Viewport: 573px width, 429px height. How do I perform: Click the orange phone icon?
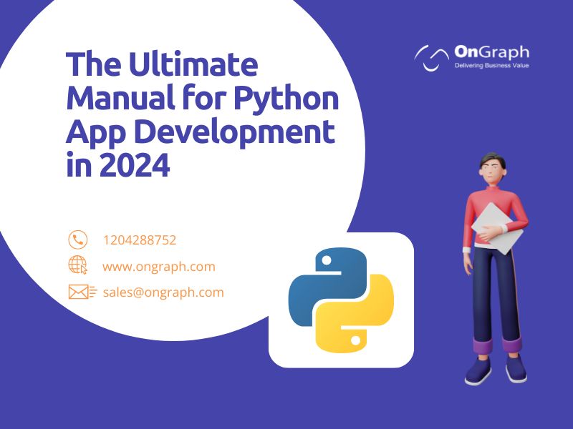78,240
